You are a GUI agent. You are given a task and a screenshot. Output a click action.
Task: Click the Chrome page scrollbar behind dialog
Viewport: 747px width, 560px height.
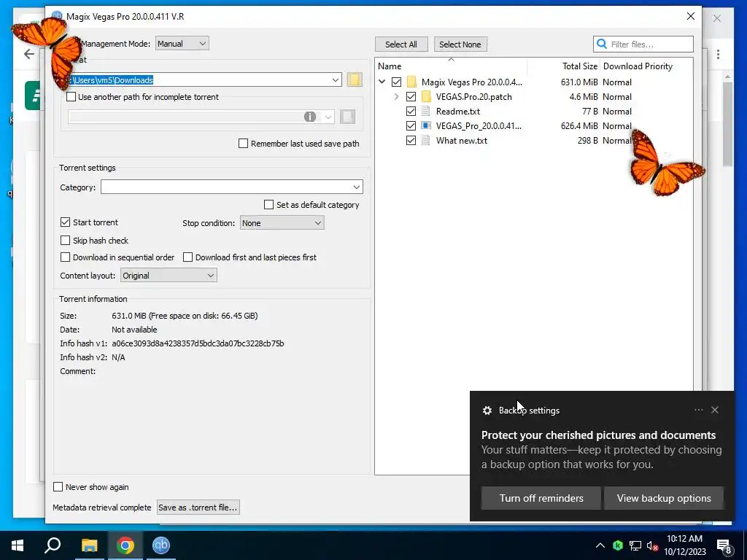[x=727, y=124]
